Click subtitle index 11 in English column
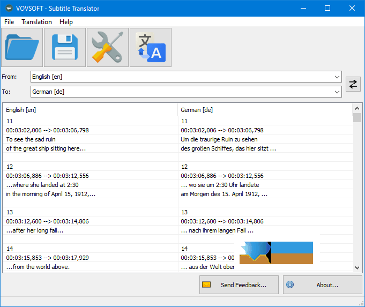The height and width of the screenshot is (307, 365). 10,121
